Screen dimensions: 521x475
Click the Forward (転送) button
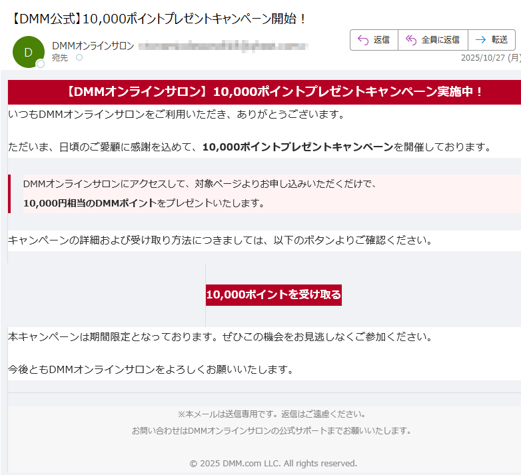(492, 40)
